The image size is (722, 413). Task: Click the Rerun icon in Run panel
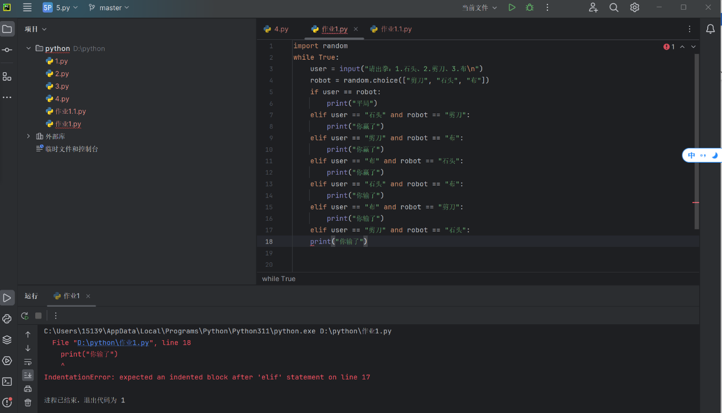click(24, 316)
